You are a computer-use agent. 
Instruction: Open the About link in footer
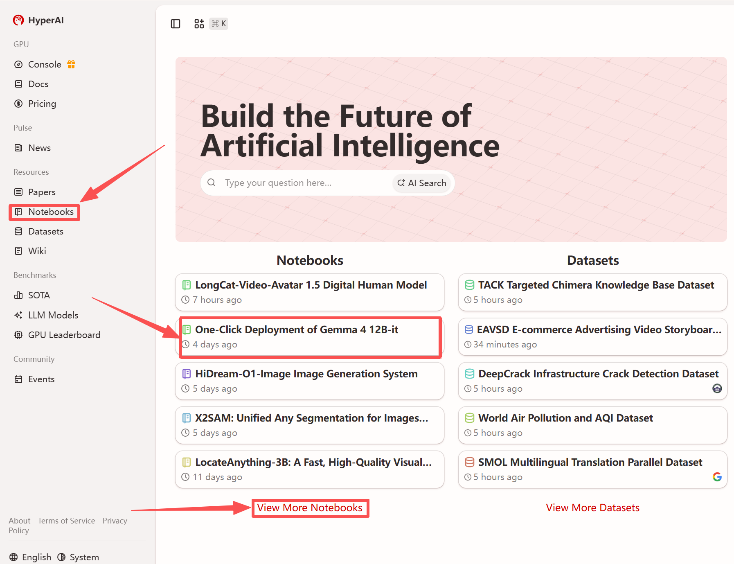click(20, 521)
